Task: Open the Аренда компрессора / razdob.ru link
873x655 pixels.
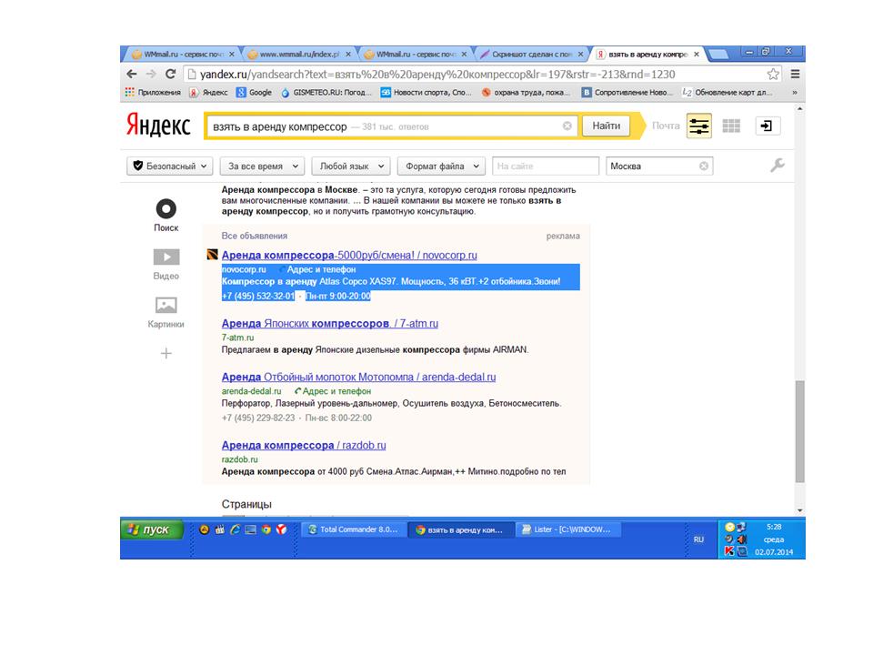Action: click(x=304, y=445)
